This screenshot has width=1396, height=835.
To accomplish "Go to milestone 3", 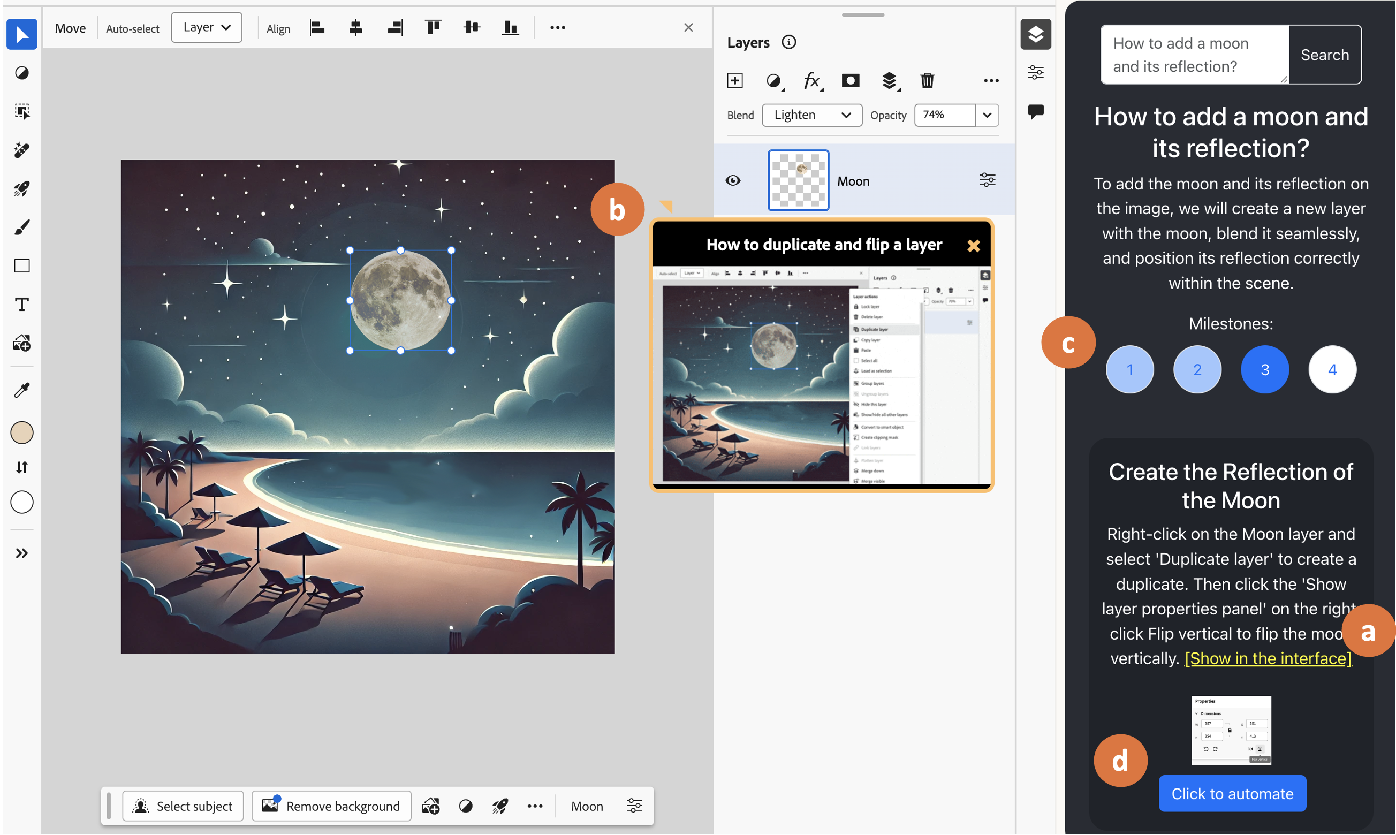I will pos(1265,370).
